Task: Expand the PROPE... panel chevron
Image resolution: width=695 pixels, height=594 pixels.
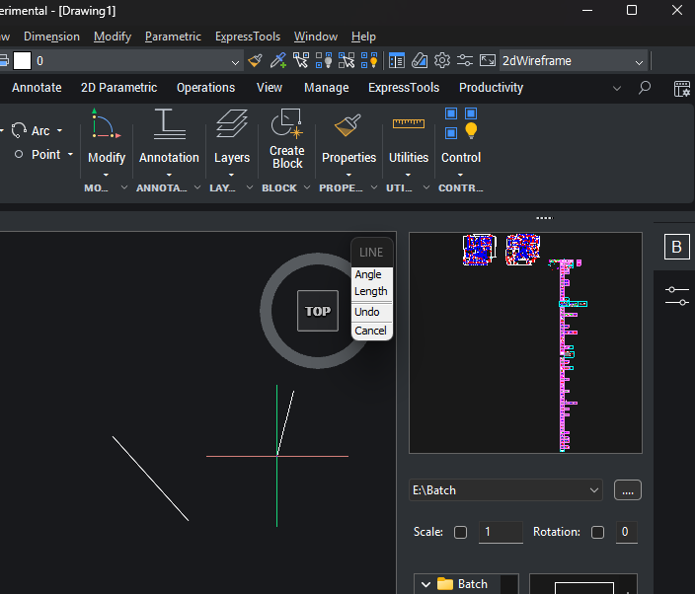Action: [374, 187]
